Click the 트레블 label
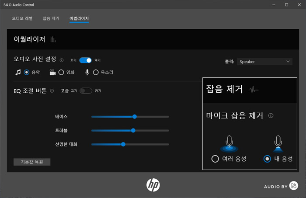Viewport: 306px width, 198px height. 61,131
